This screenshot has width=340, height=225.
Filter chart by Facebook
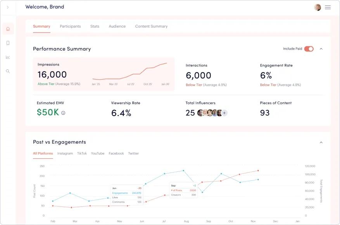coord(116,153)
